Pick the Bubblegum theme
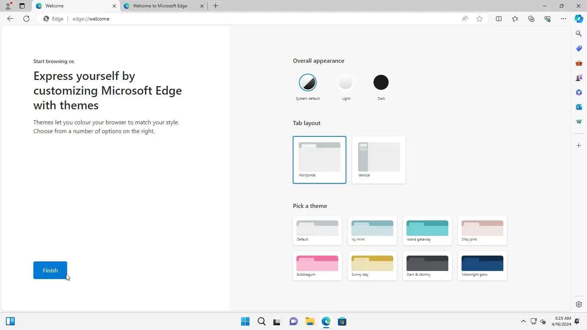 coord(317,266)
